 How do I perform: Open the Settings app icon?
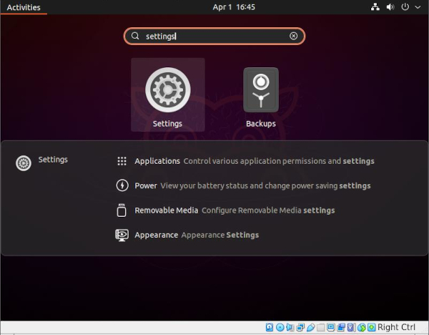coord(167,94)
